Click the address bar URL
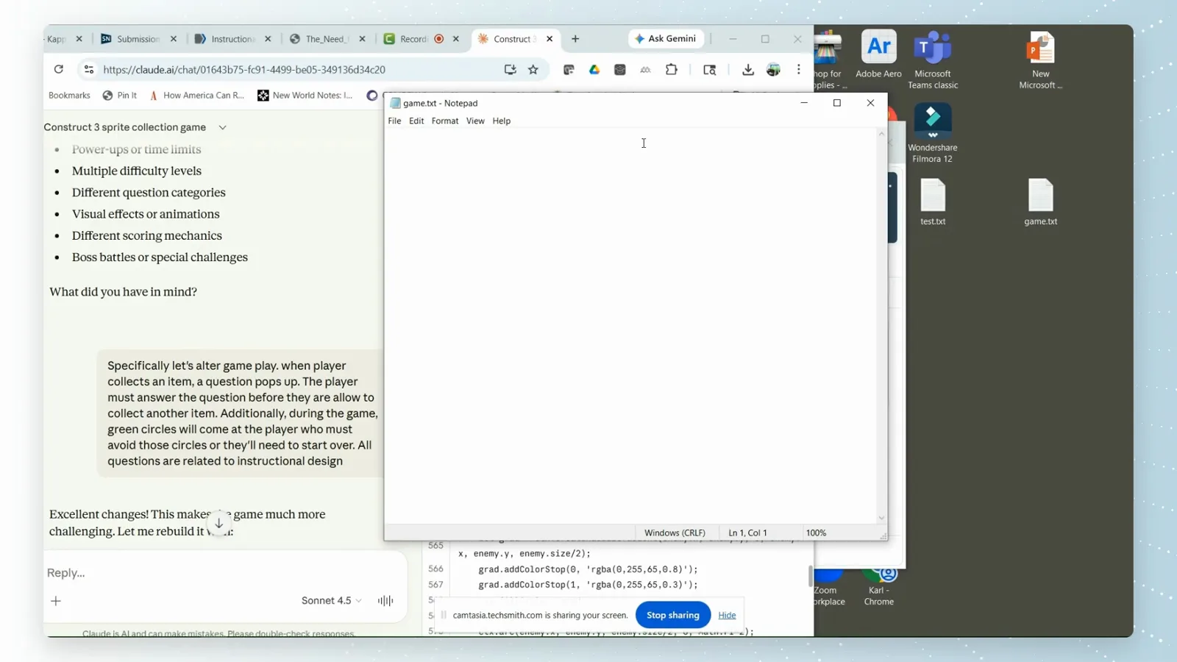The width and height of the screenshot is (1177, 662). 244,69
